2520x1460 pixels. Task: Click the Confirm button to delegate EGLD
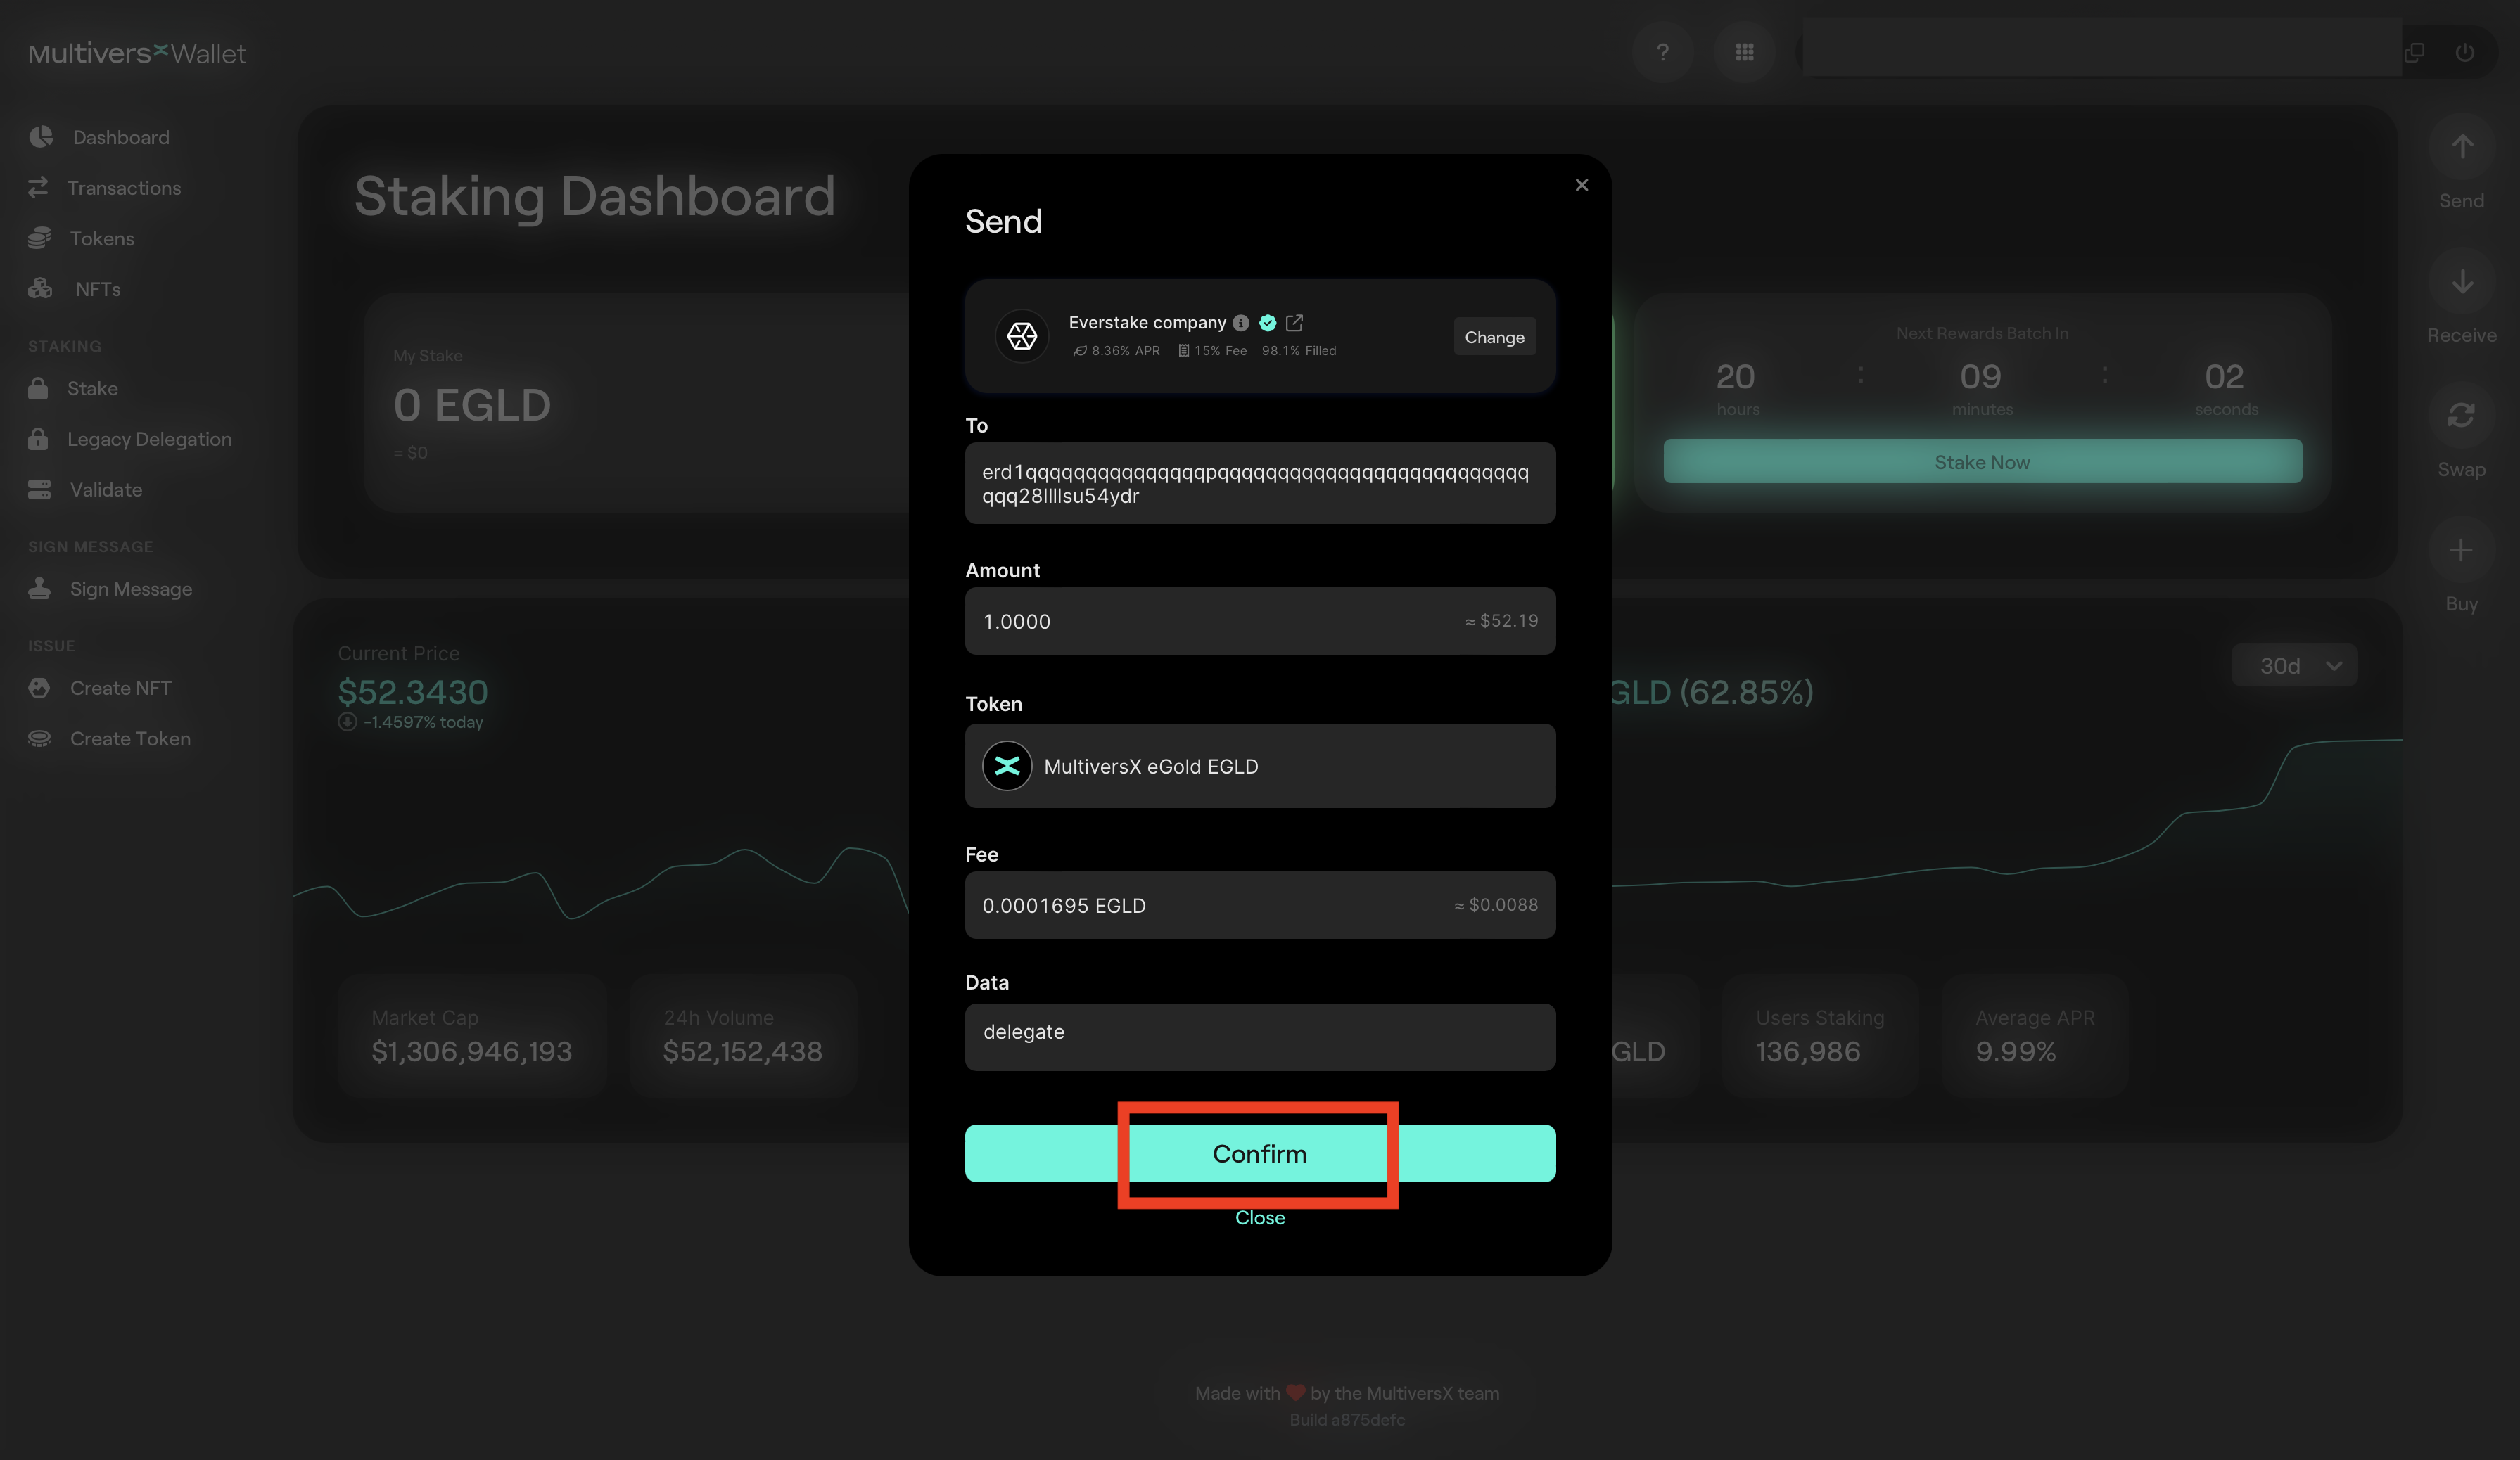[x=1260, y=1153]
